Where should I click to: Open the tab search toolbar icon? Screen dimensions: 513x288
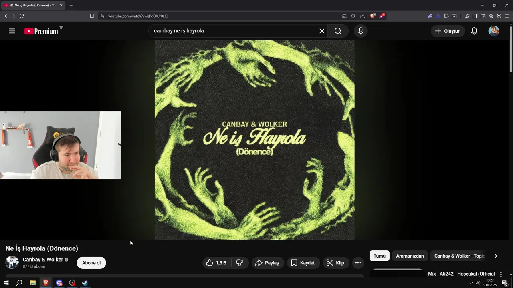pos(454,16)
